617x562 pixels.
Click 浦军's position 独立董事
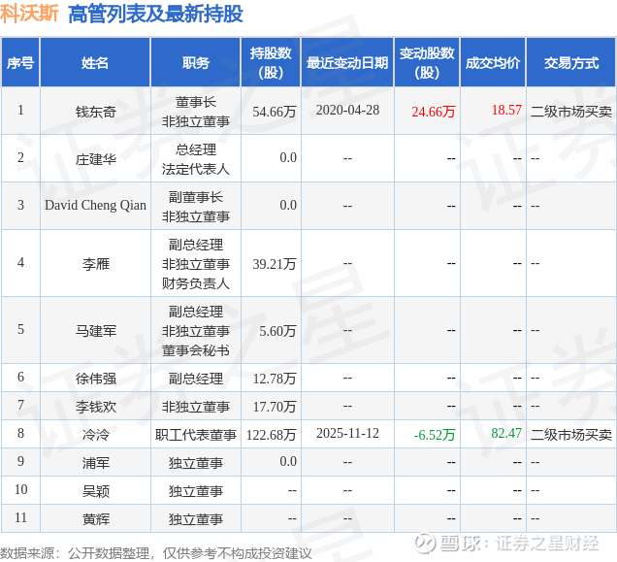point(196,462)
